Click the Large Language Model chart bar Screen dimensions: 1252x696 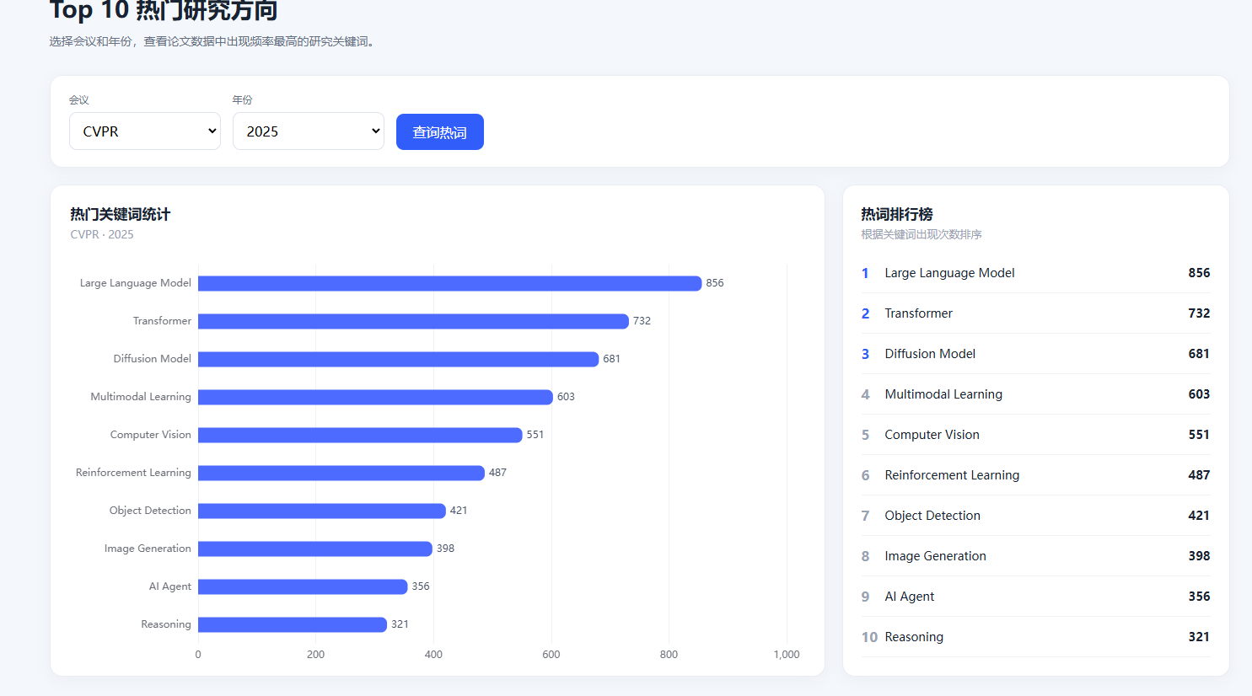[450, 283]
